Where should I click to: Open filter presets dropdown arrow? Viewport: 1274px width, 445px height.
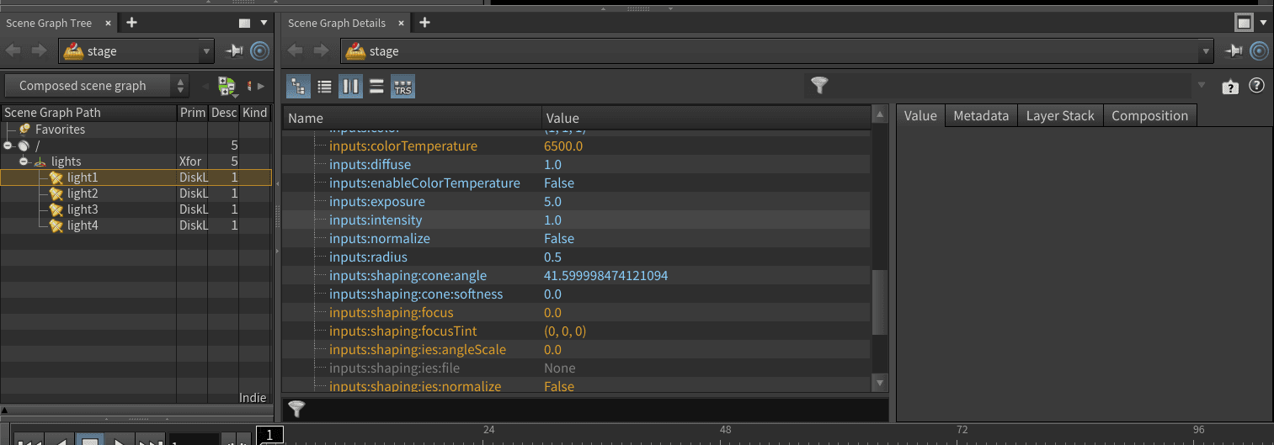(1201, 86)
